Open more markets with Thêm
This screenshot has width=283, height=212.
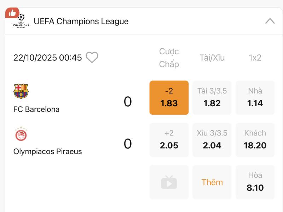212,182
